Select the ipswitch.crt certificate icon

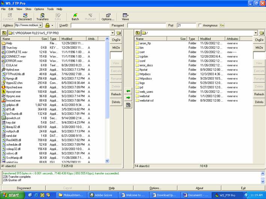[3, 118]
